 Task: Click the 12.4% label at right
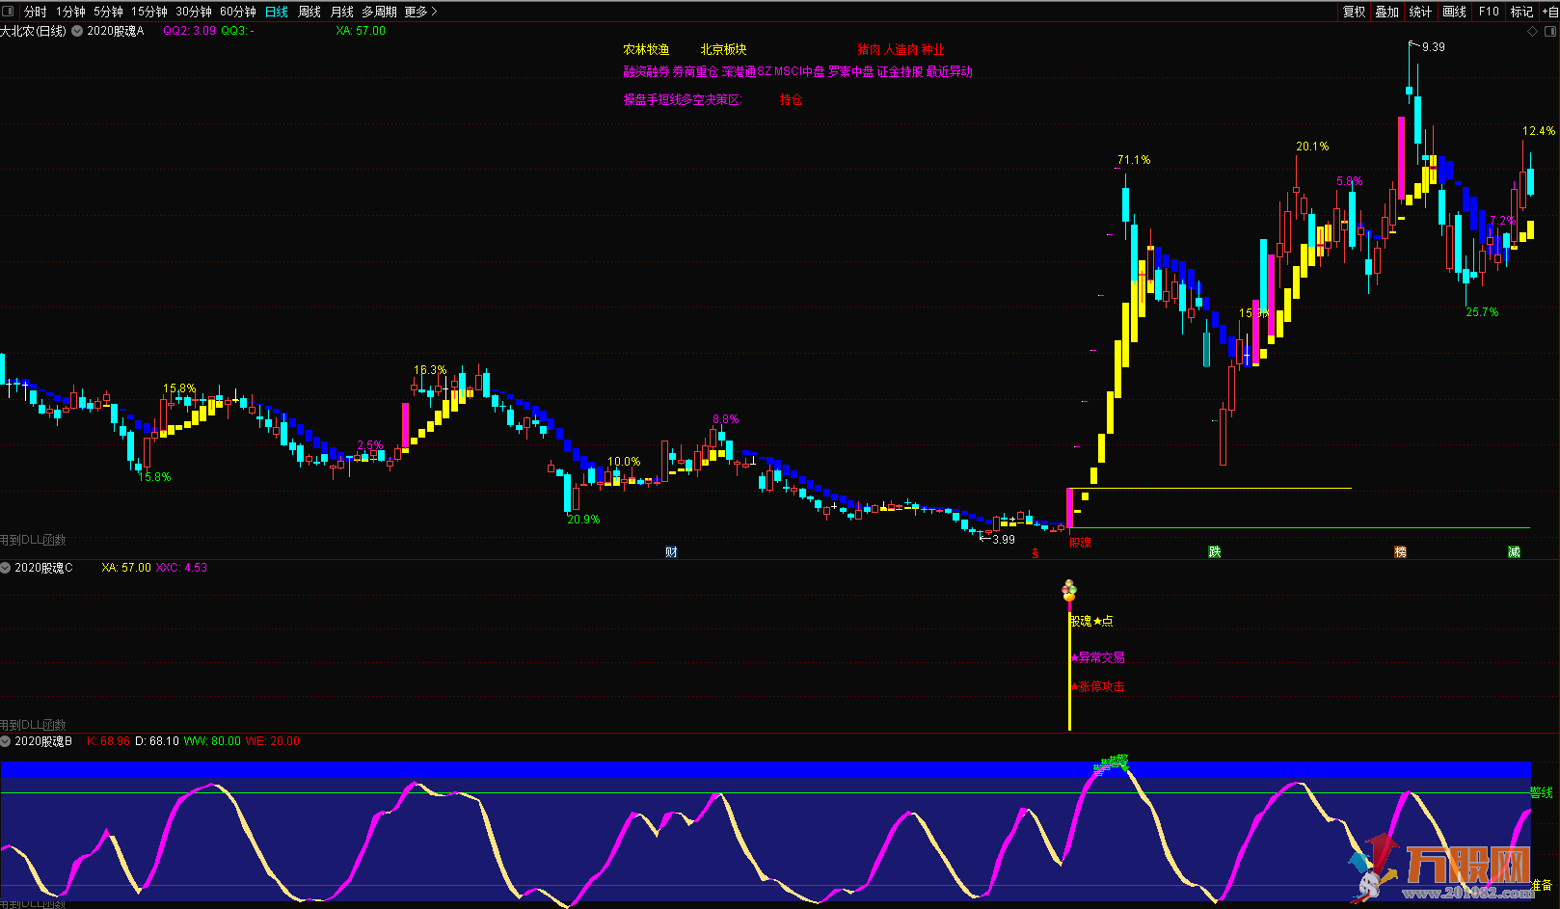point(1539,131)
